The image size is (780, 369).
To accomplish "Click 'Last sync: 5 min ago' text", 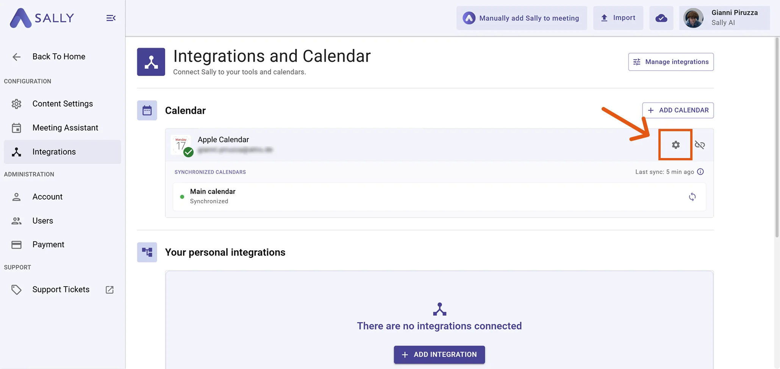I will 664,172.
